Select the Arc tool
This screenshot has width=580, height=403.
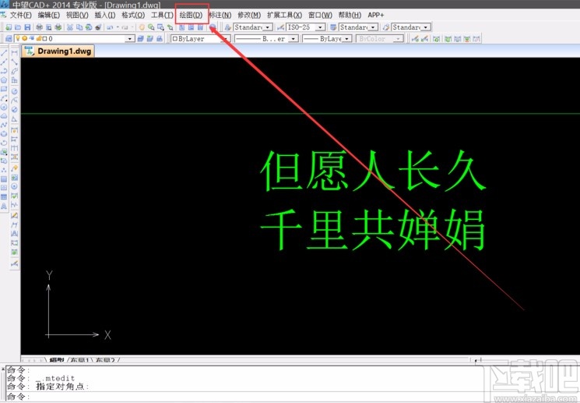[x=4, y=98]
